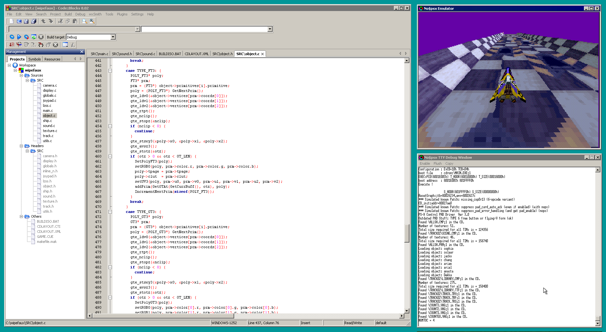
Task: Click the editor vertical scrollbar thumb
Action: tap(407, 233)
